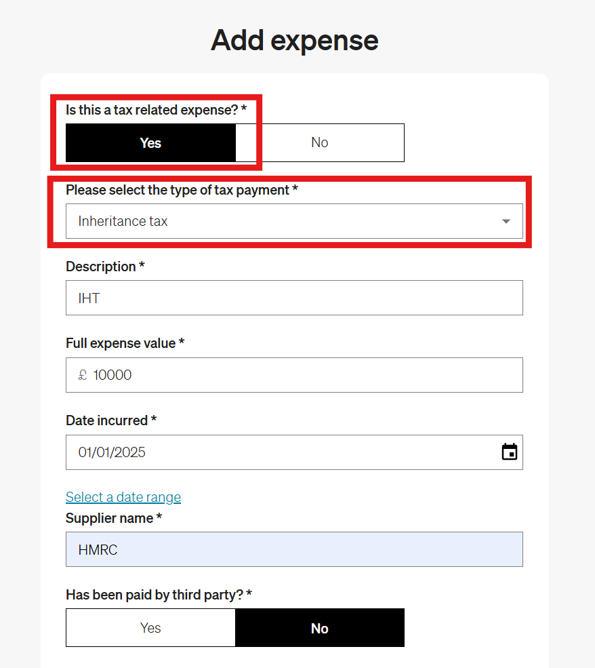This screenshot has width=595, height=668.
Task: Choose No for paid by third party
Action: (x=319, y=628)
